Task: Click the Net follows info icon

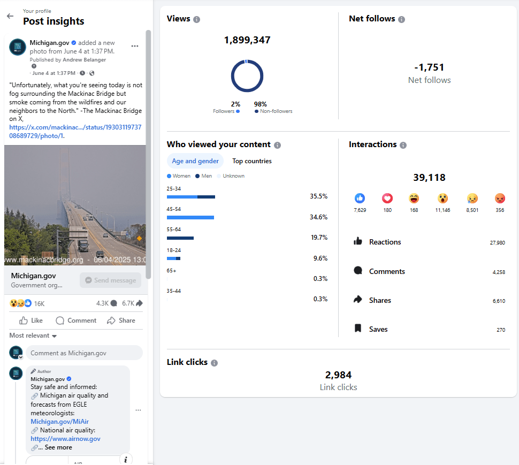Action: [x=402, y=19]
